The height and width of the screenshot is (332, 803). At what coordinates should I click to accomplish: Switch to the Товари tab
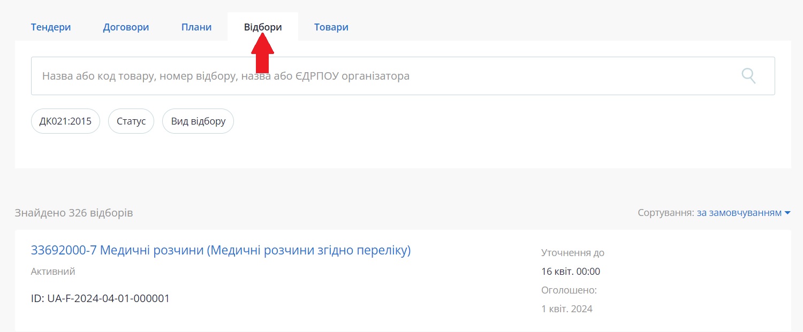(331, 27)
